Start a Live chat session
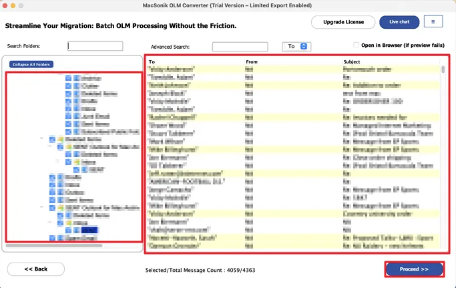This screenshot has height=288, width=456. (399, 22)
